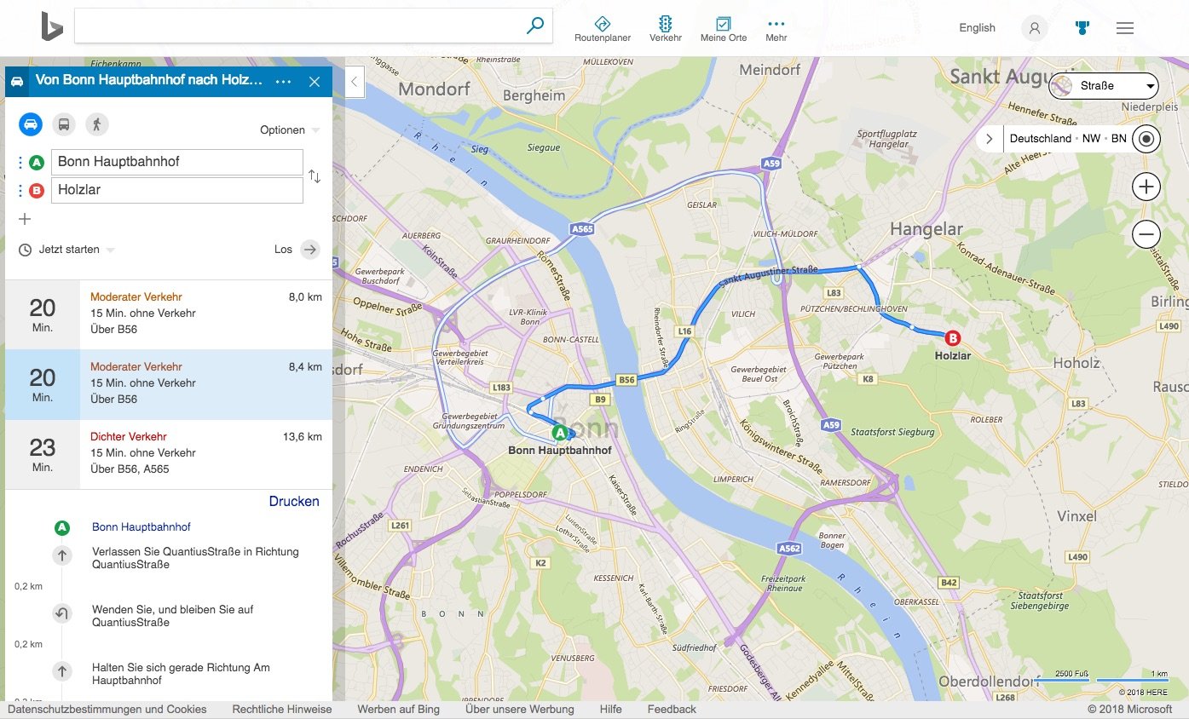This screenshot has height=719, width=1189.
Task: Select walking mode
Action: pyautogui.click(x=96, y=124)
